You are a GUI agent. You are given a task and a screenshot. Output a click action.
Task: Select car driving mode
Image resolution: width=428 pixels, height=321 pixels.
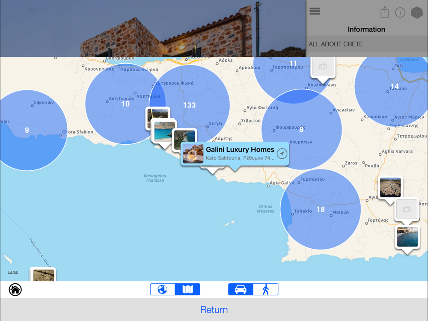coord(241,289)
